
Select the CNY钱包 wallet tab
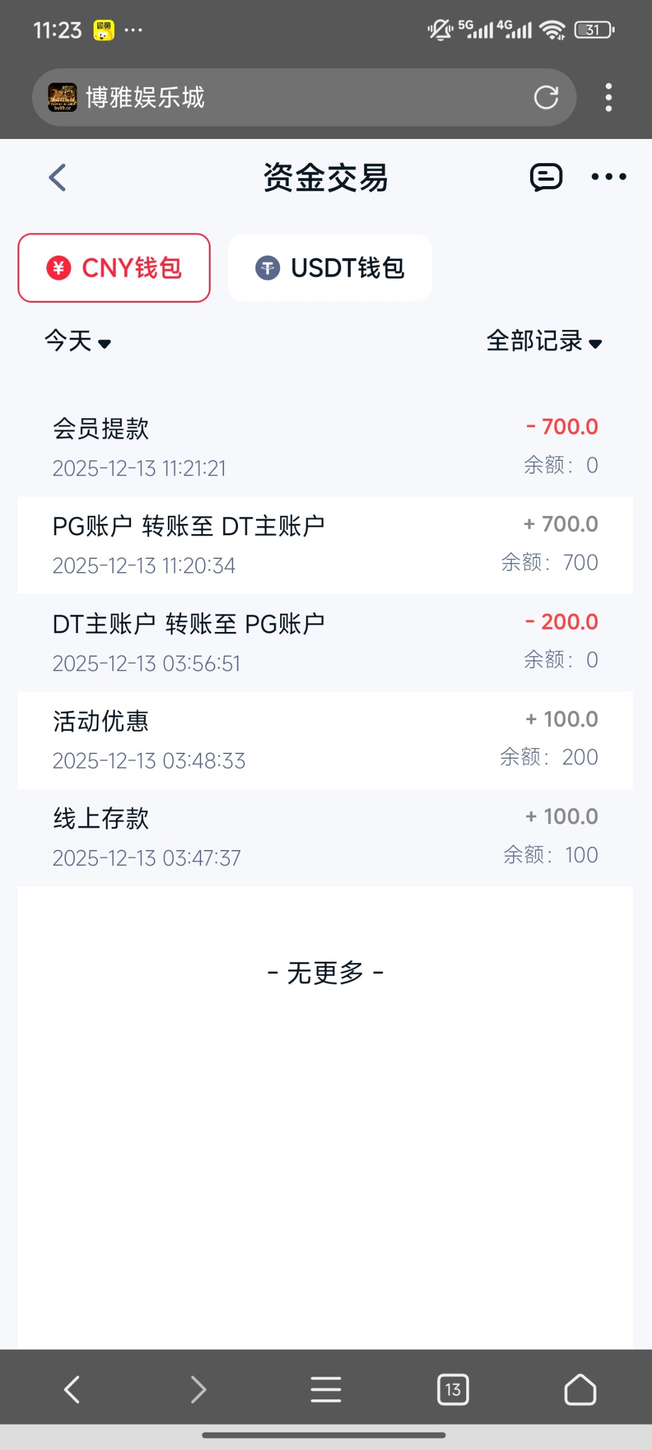point(114,268)
